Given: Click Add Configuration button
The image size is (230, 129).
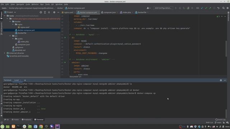Looking at the screenshot, I should click(x=163, y=8).
